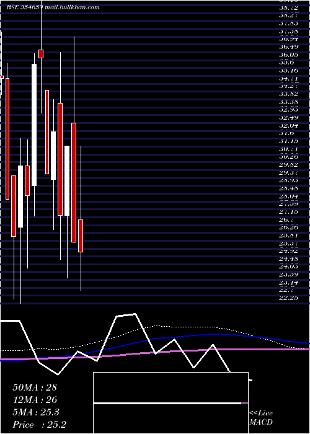Click the 36.05 price axis label
This screenshot has width=310, height=434.
click(288, 55)
